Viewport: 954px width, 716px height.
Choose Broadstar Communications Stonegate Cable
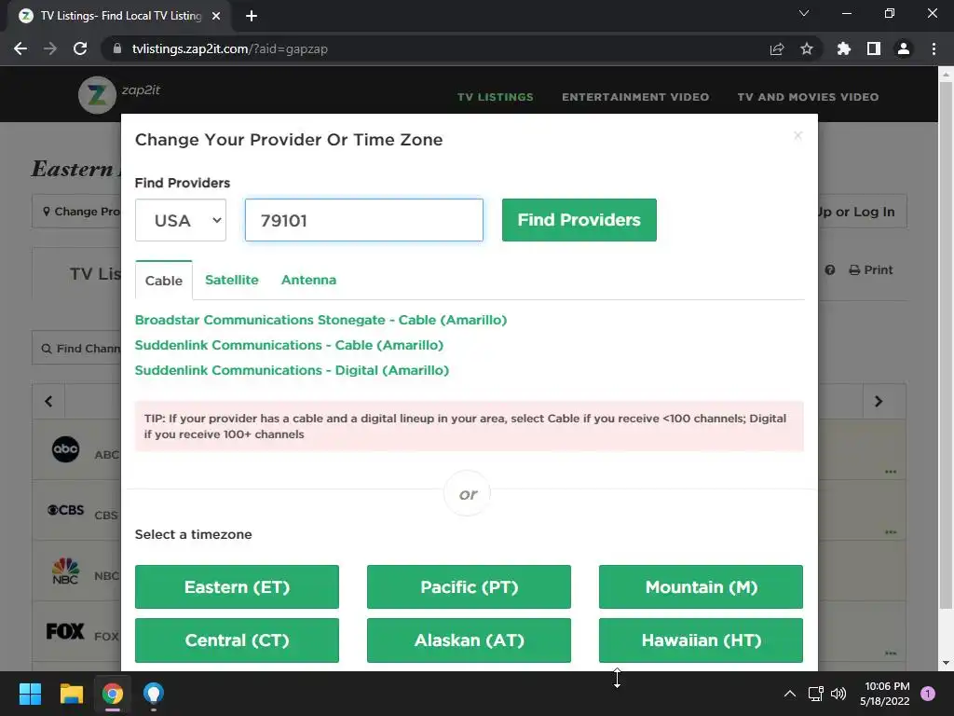[320, 320]
